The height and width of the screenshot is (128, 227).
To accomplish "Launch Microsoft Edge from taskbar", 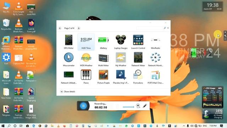I will pos(34,126).
